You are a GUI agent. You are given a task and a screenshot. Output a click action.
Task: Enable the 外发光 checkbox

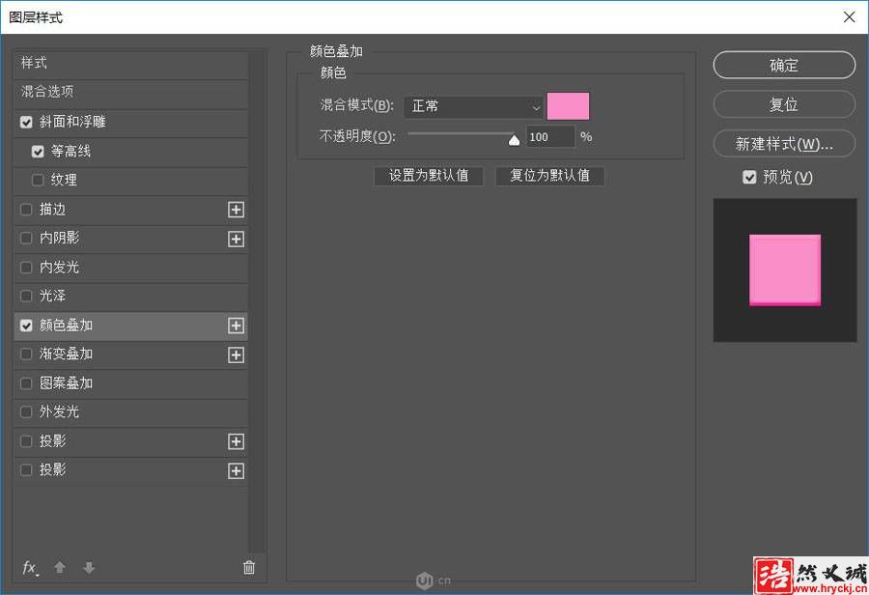[26, 412]
